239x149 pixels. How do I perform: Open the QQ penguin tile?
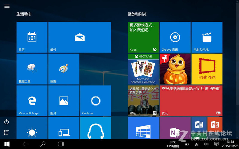(x=96, y=128)
